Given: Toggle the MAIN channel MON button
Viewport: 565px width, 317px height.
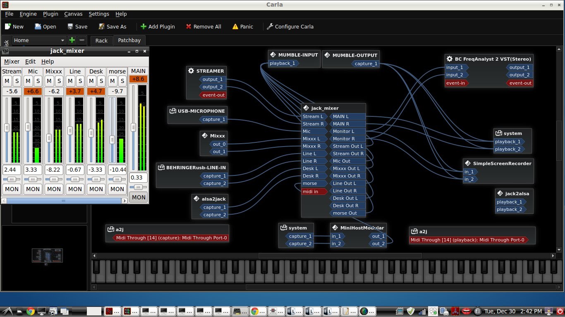Looking at the screenshot, I should (139, 197).
